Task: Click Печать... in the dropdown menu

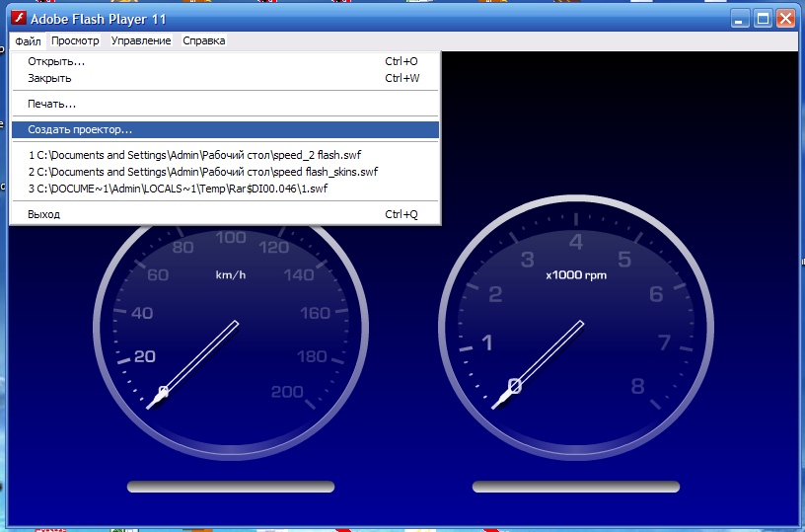Action: [52, 104]
